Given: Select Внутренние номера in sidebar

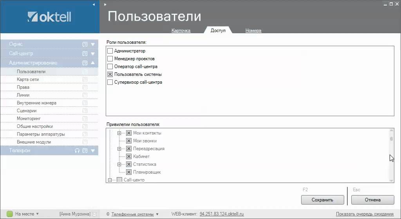Looking at the screenshot, I should pyautogui.click(x=49, y=103).
